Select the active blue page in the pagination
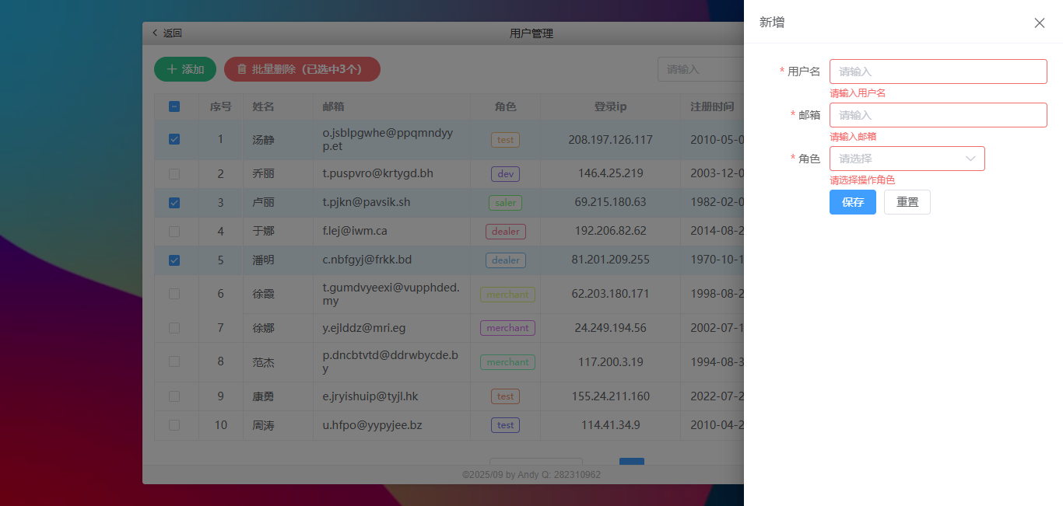The width and height of the screenshot is (1063, 506). click(x=631, y=461)
